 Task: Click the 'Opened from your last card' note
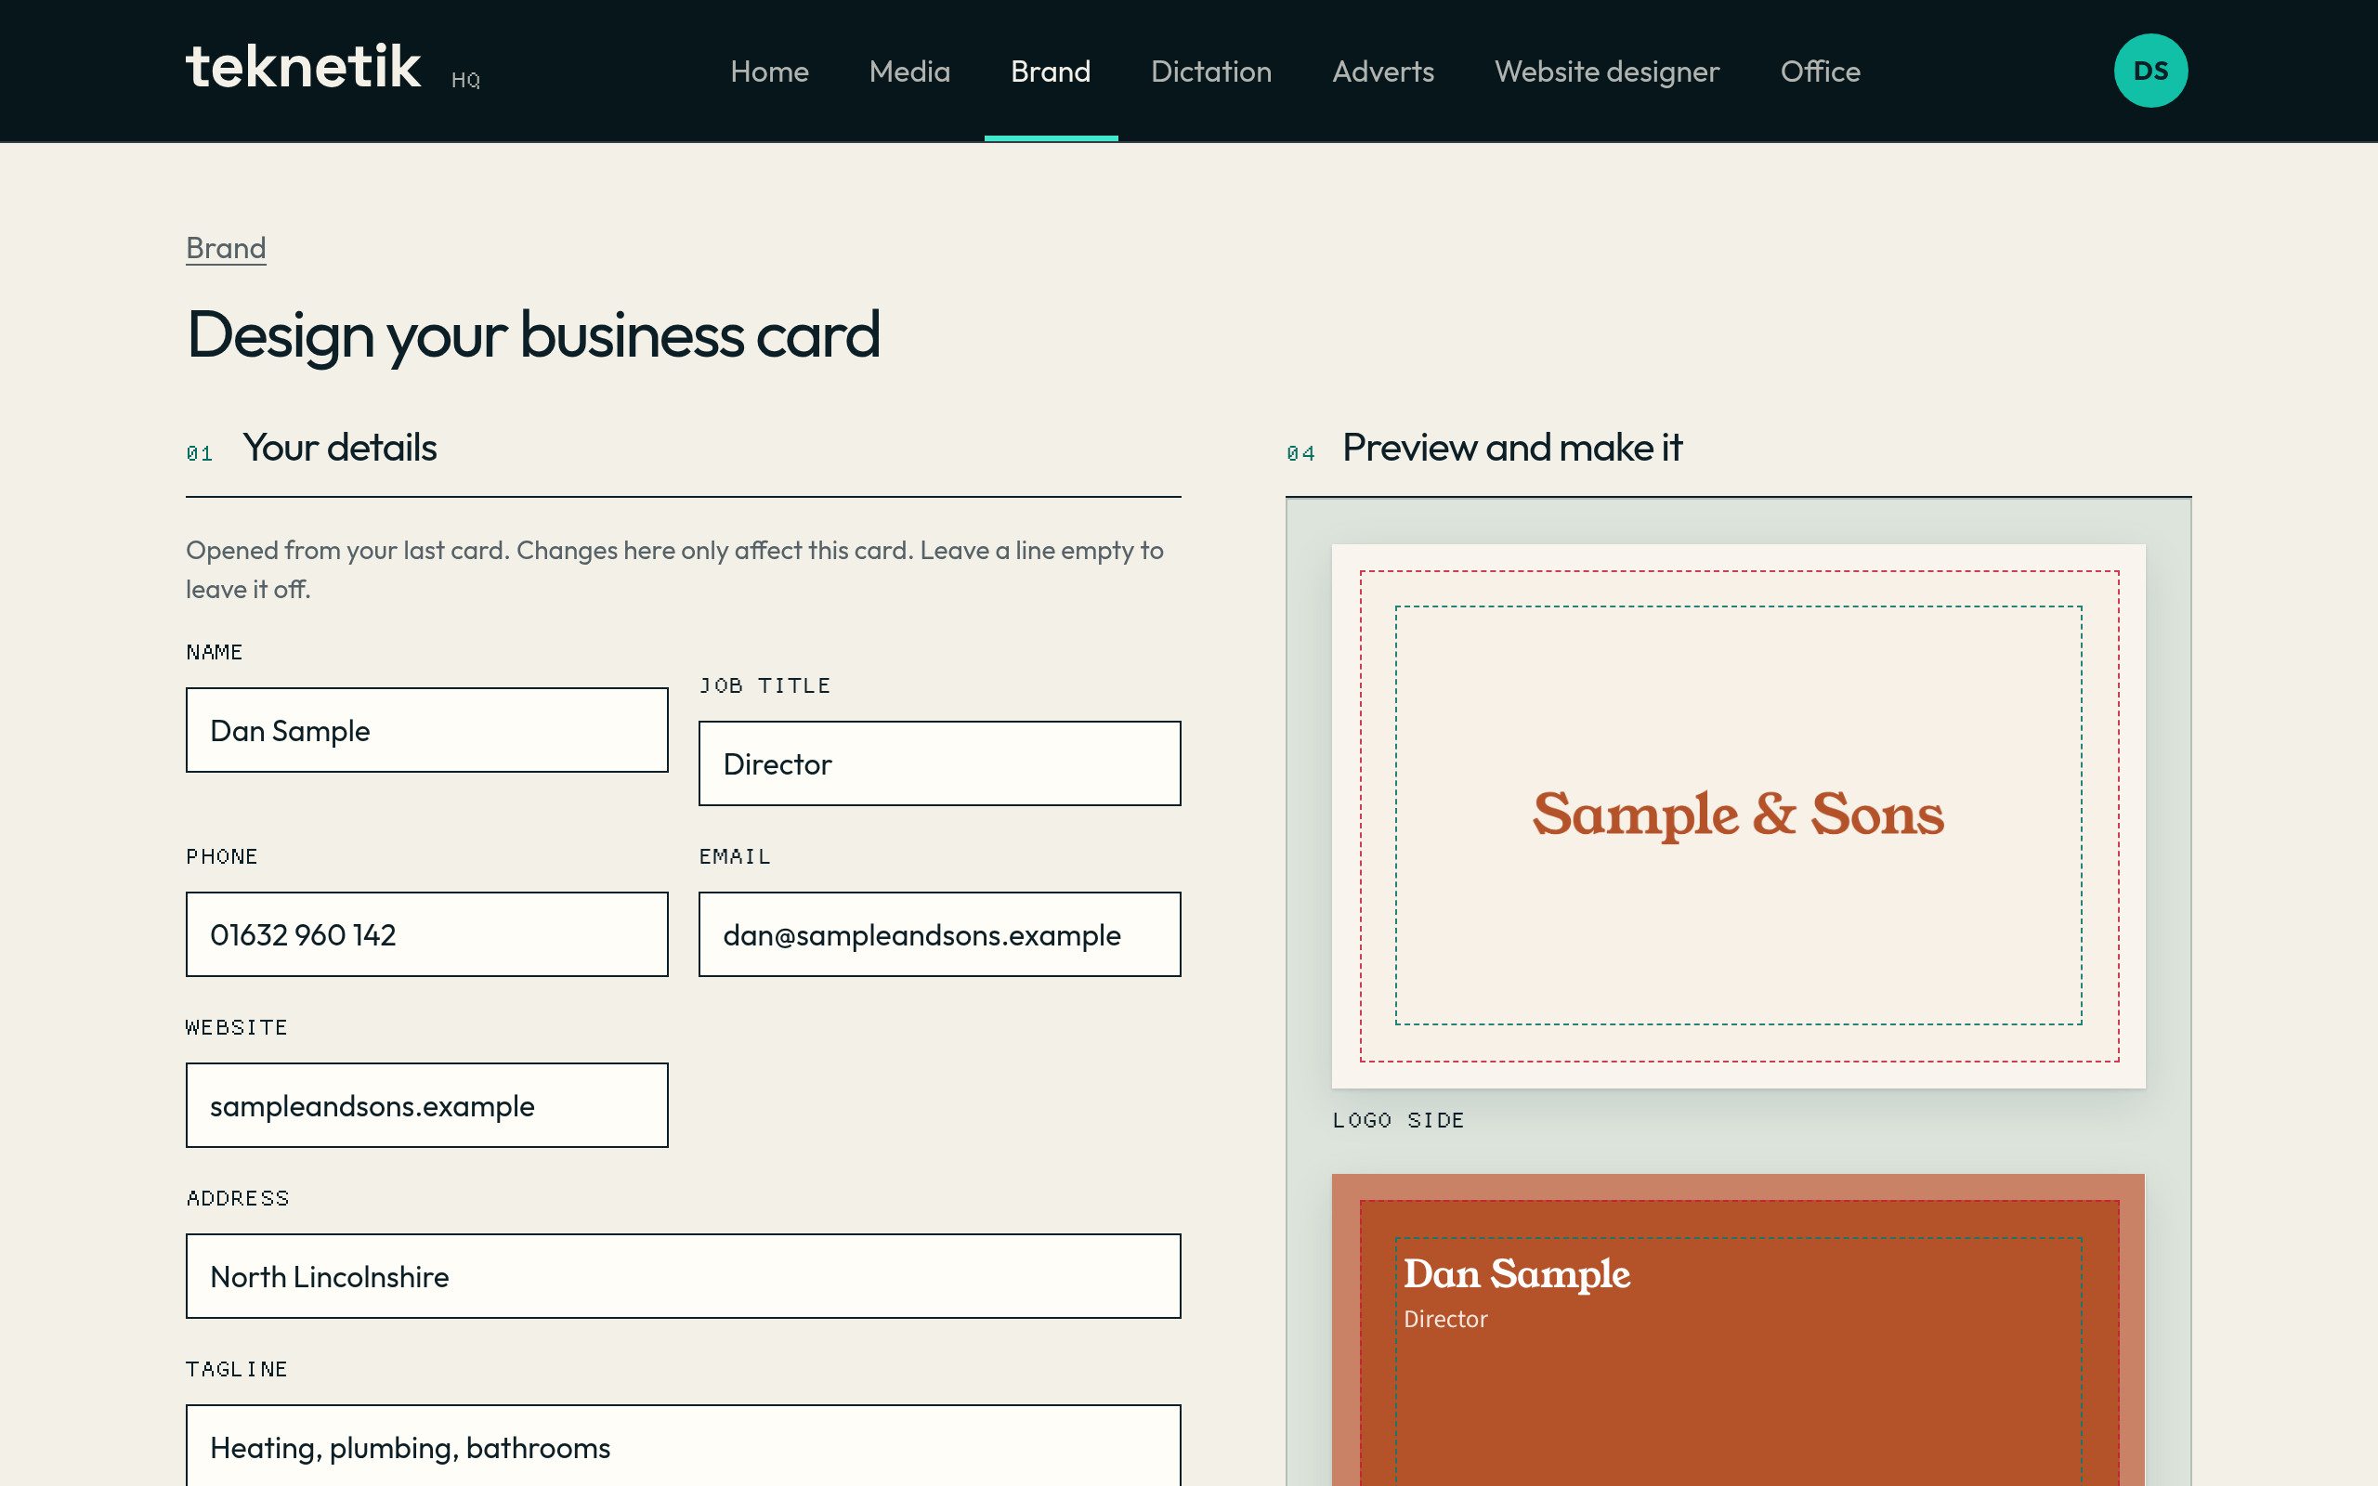[675, 570]
